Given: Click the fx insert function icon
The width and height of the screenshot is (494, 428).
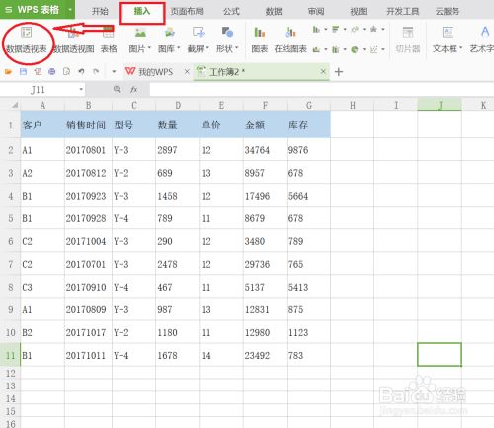Looking at the screenshot, I should coord(133,89).
